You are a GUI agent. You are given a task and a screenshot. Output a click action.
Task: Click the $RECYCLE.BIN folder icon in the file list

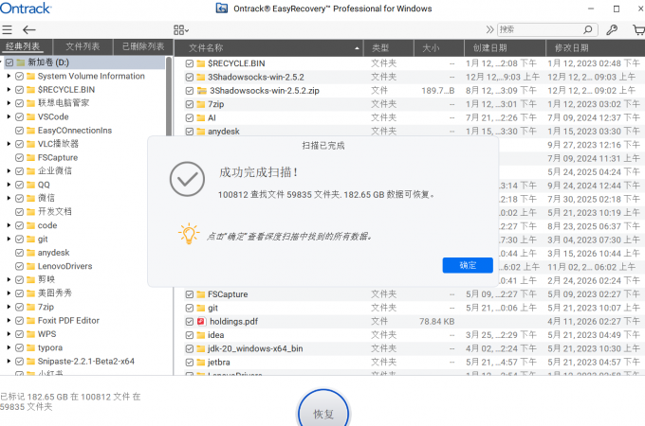pyautogui.click(x=201, y=63)
